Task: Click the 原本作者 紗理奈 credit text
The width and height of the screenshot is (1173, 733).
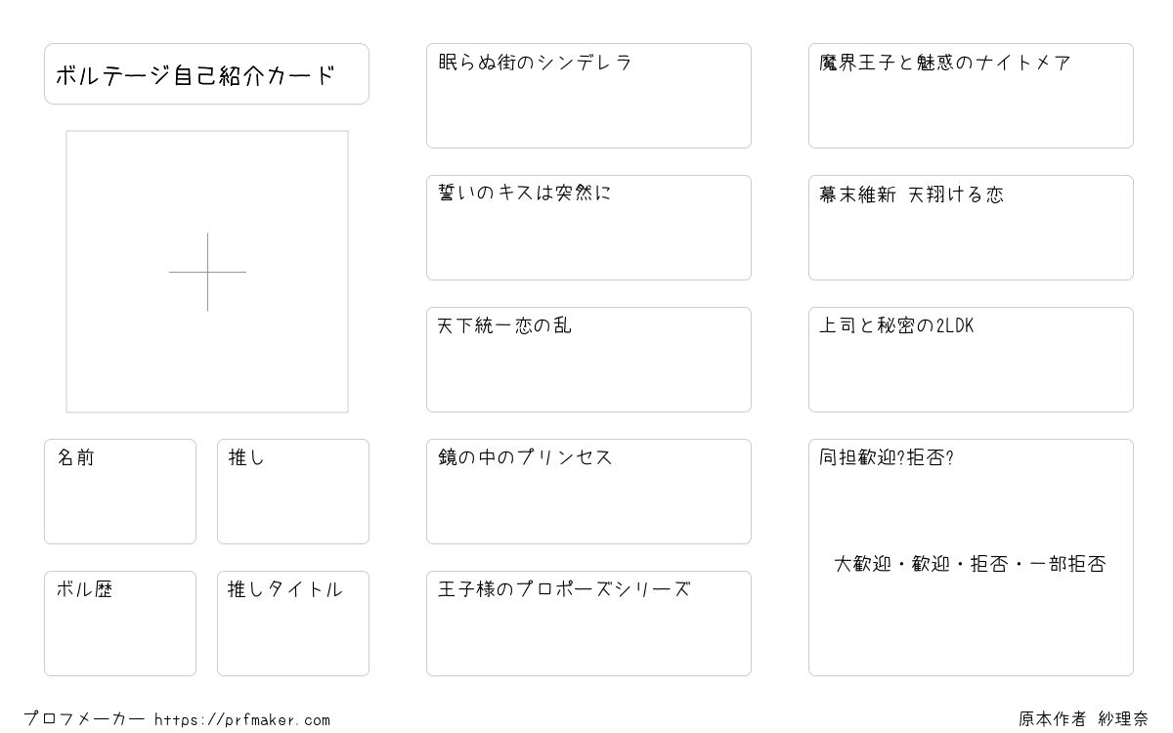Action: pos(1083,719)
